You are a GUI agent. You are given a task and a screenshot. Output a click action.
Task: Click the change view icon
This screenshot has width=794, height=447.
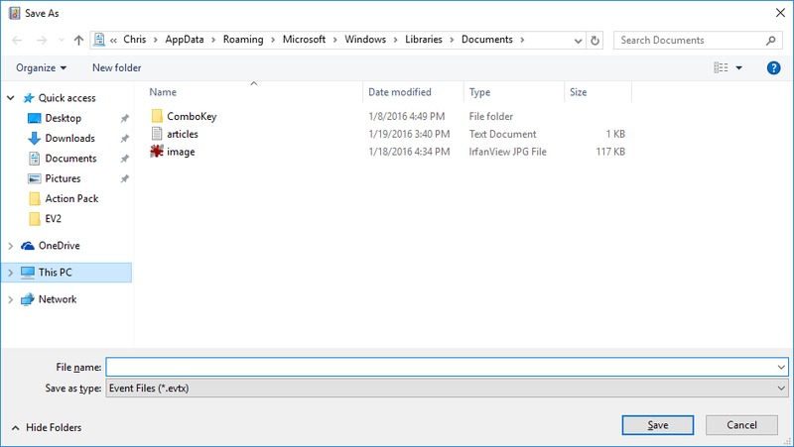(x=722, y=67)
